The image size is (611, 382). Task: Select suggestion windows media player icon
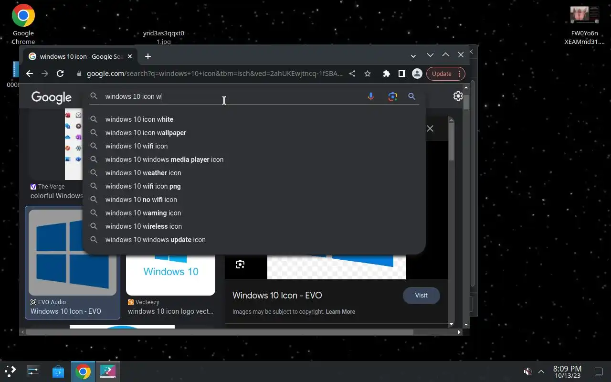(x=254, y=159)
